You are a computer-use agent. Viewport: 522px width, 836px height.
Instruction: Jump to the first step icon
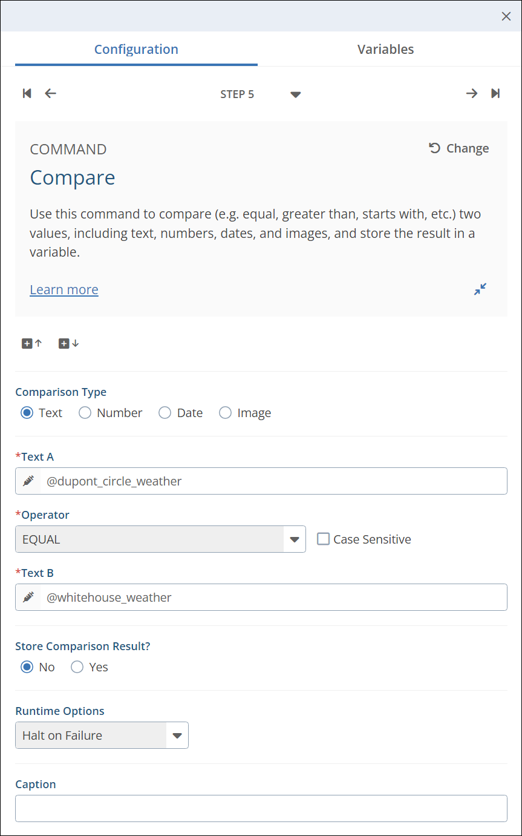click(x=27, y=93)
